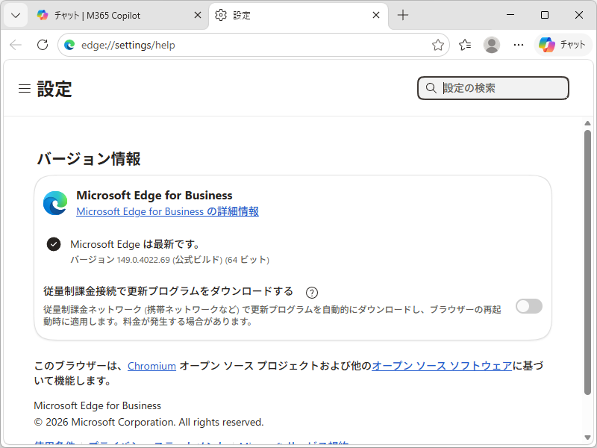Open the tab search dropdown arrow
The height and width of the screenshot is (448, 597).
16,15
